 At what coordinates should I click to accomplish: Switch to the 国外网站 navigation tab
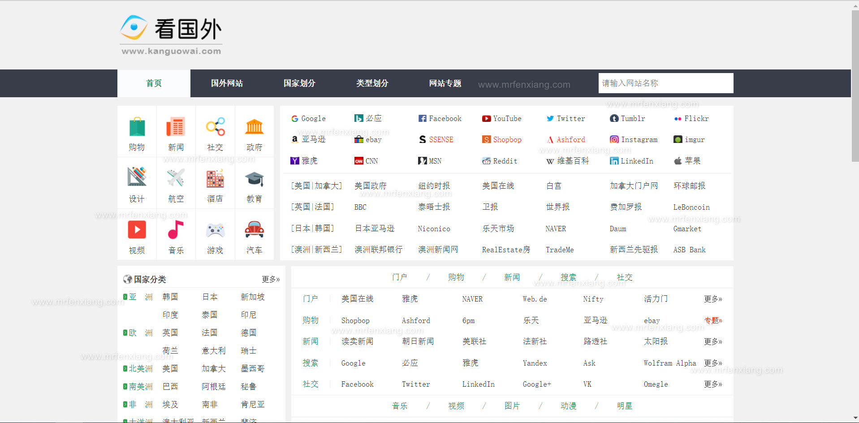click(x=227, y=83)
